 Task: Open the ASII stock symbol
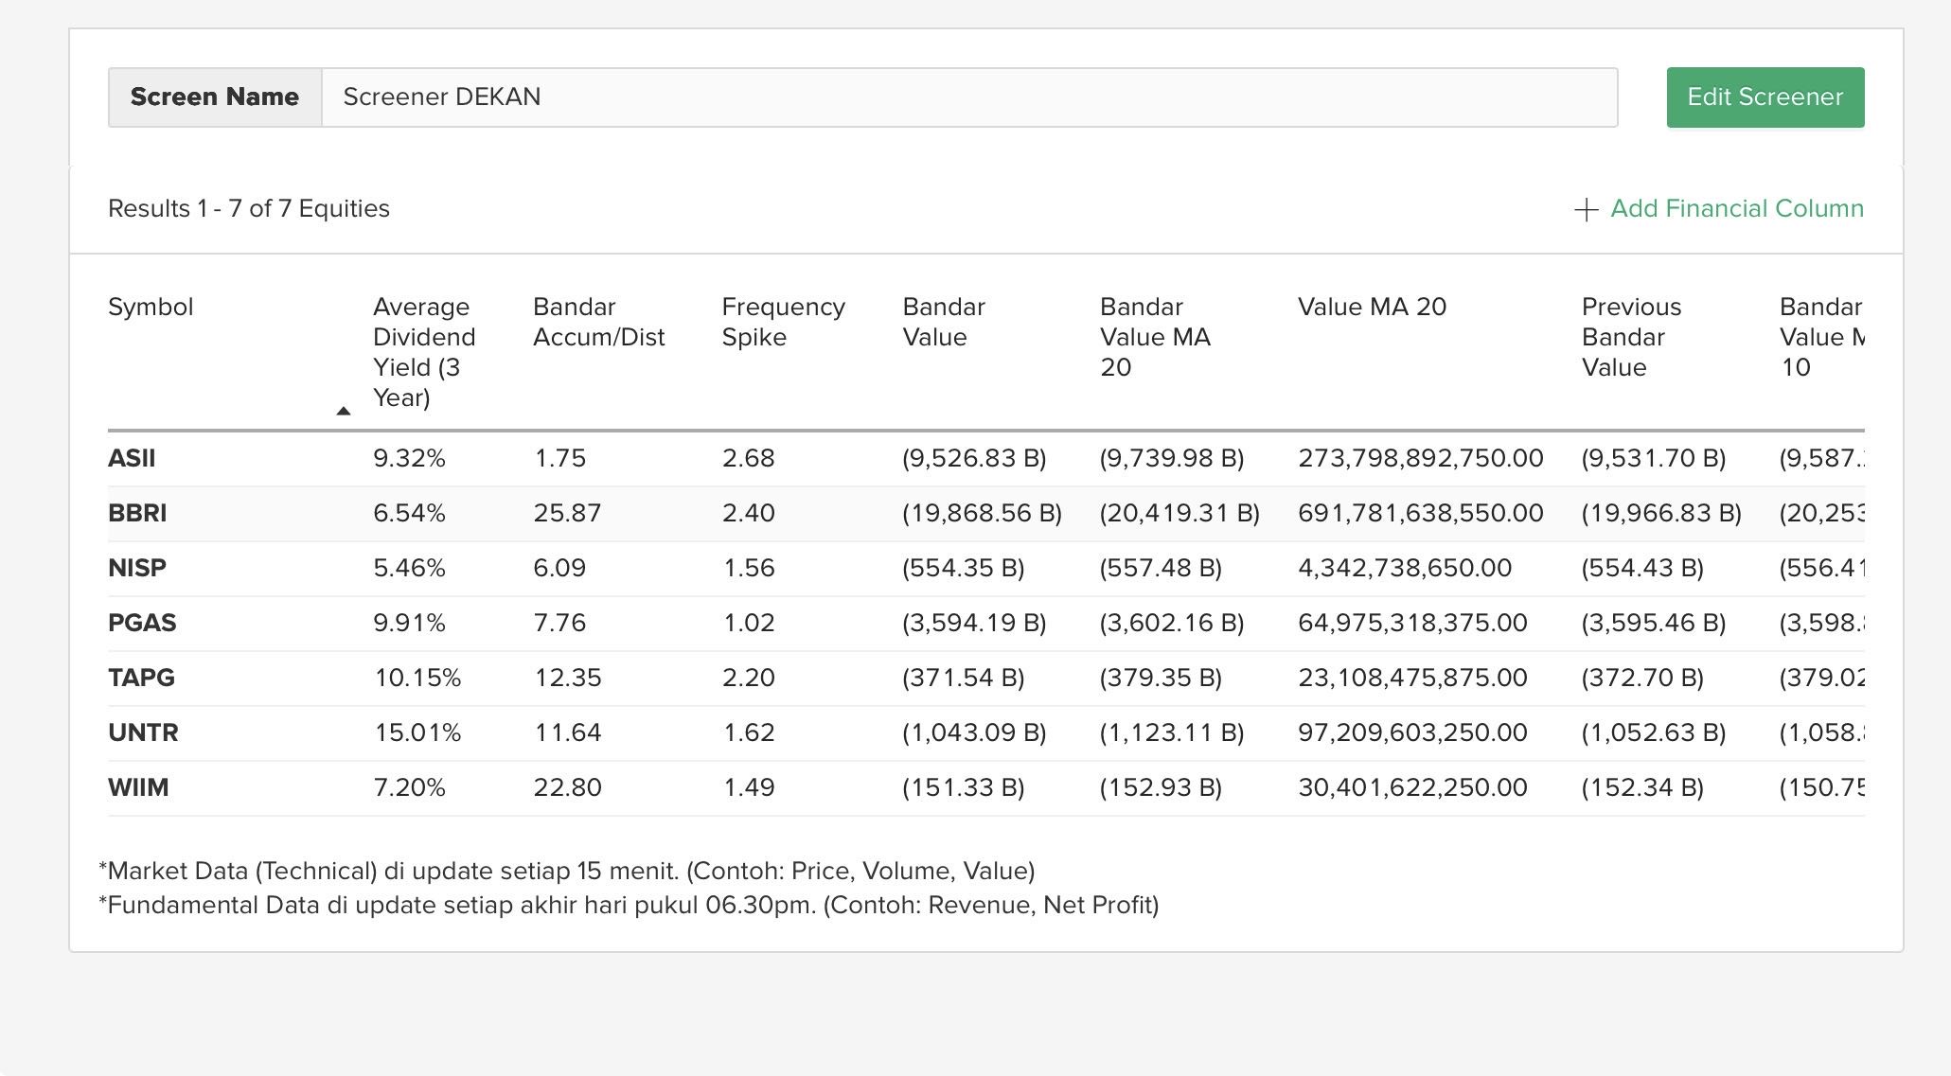pos(132,459)
